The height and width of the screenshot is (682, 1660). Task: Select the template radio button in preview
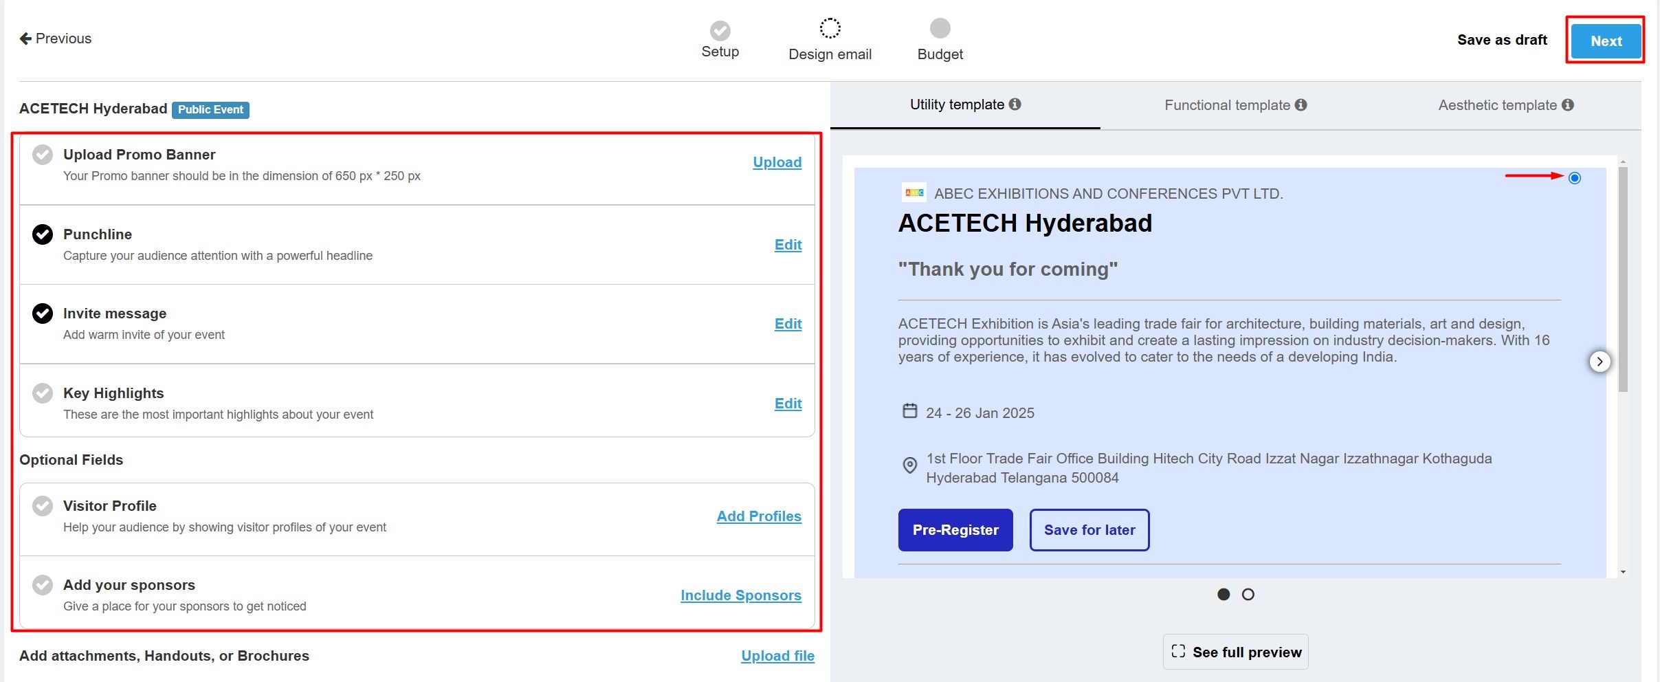pos(1575,178)
